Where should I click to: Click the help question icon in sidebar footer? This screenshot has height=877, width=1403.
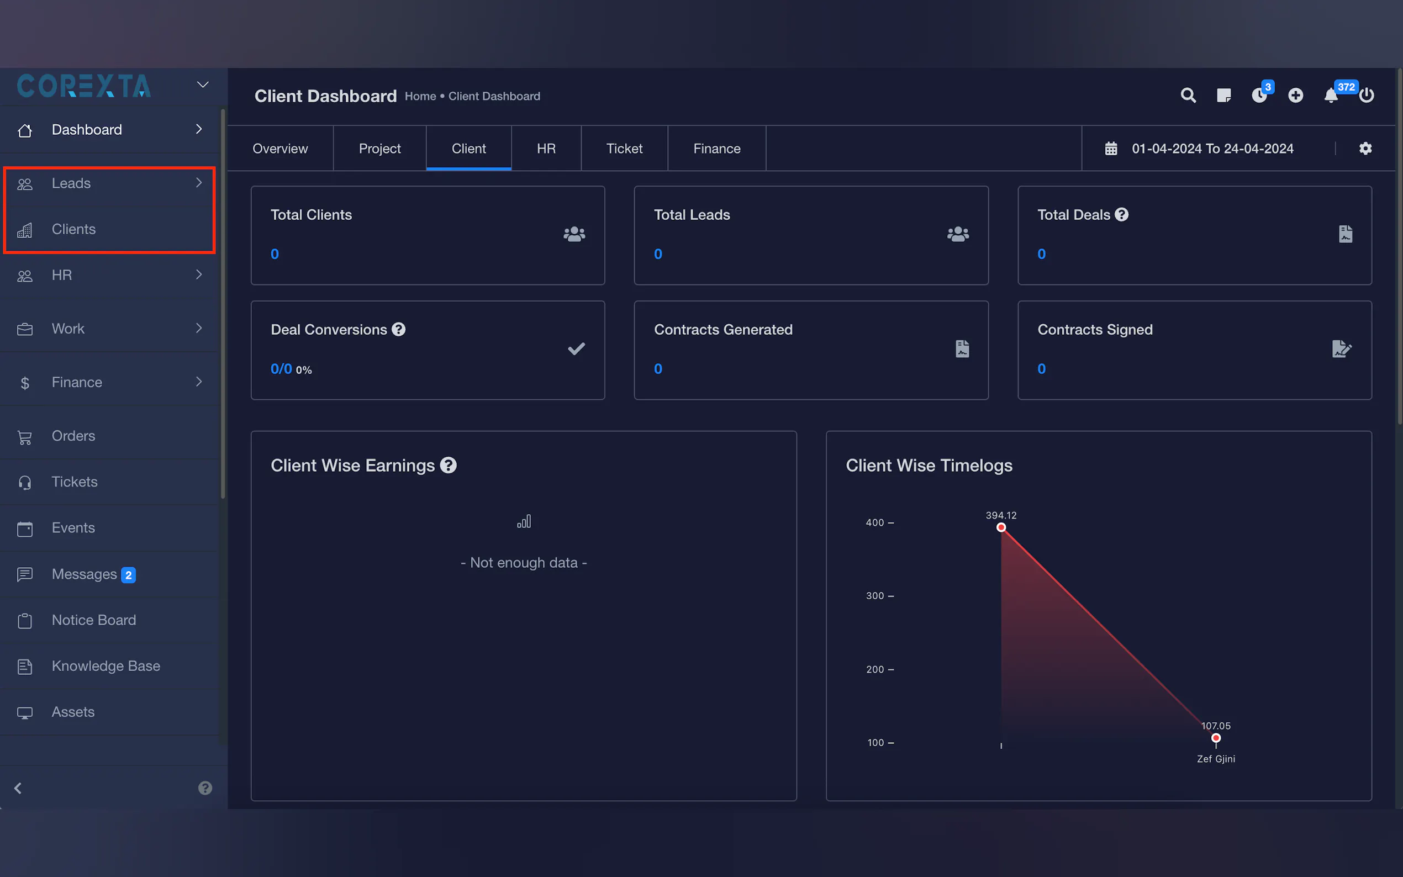[x=205, y=788]
